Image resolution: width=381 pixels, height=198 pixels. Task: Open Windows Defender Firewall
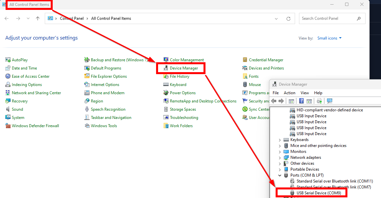coord(35,126)
